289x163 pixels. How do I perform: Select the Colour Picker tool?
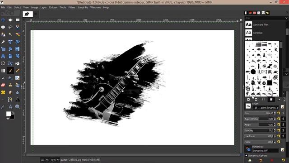point(3,107)
